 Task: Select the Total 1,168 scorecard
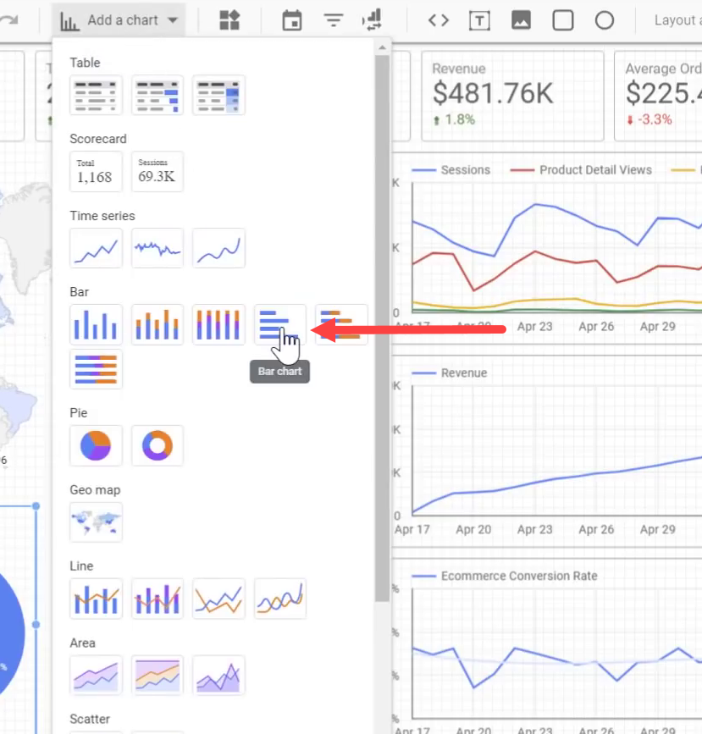(x=96, y=171)
